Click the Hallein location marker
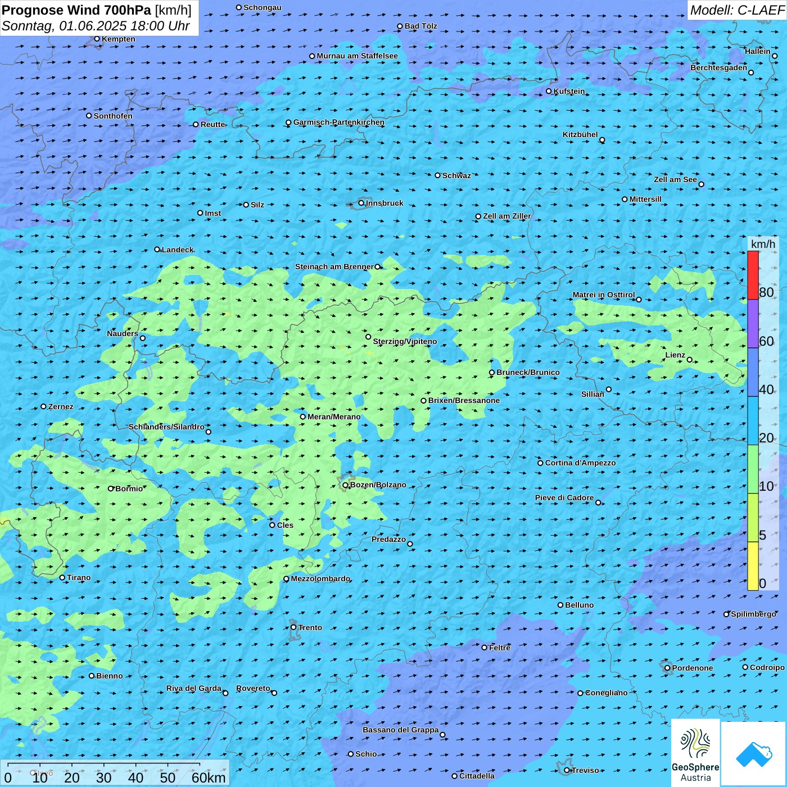 pyautogui.click(x=775, y=56)
